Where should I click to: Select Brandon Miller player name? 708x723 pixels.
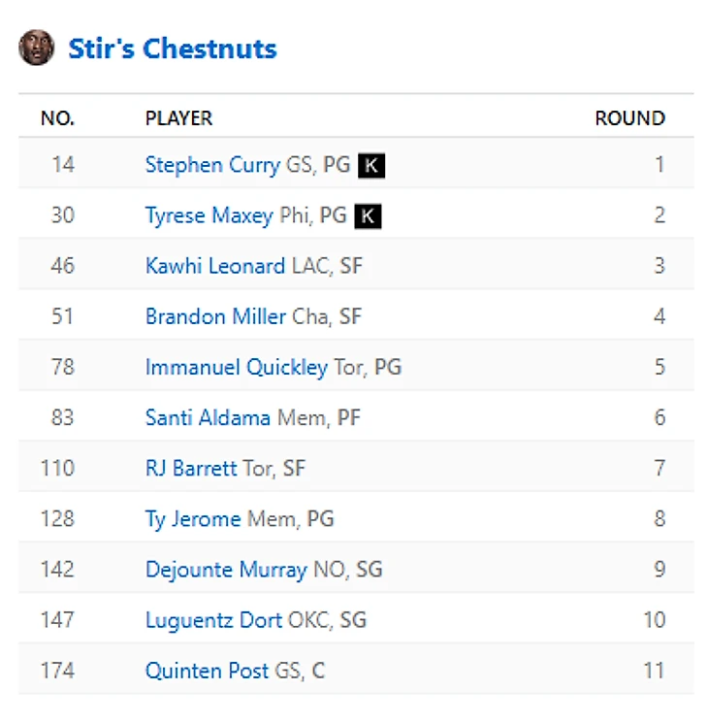click(215, 316)
